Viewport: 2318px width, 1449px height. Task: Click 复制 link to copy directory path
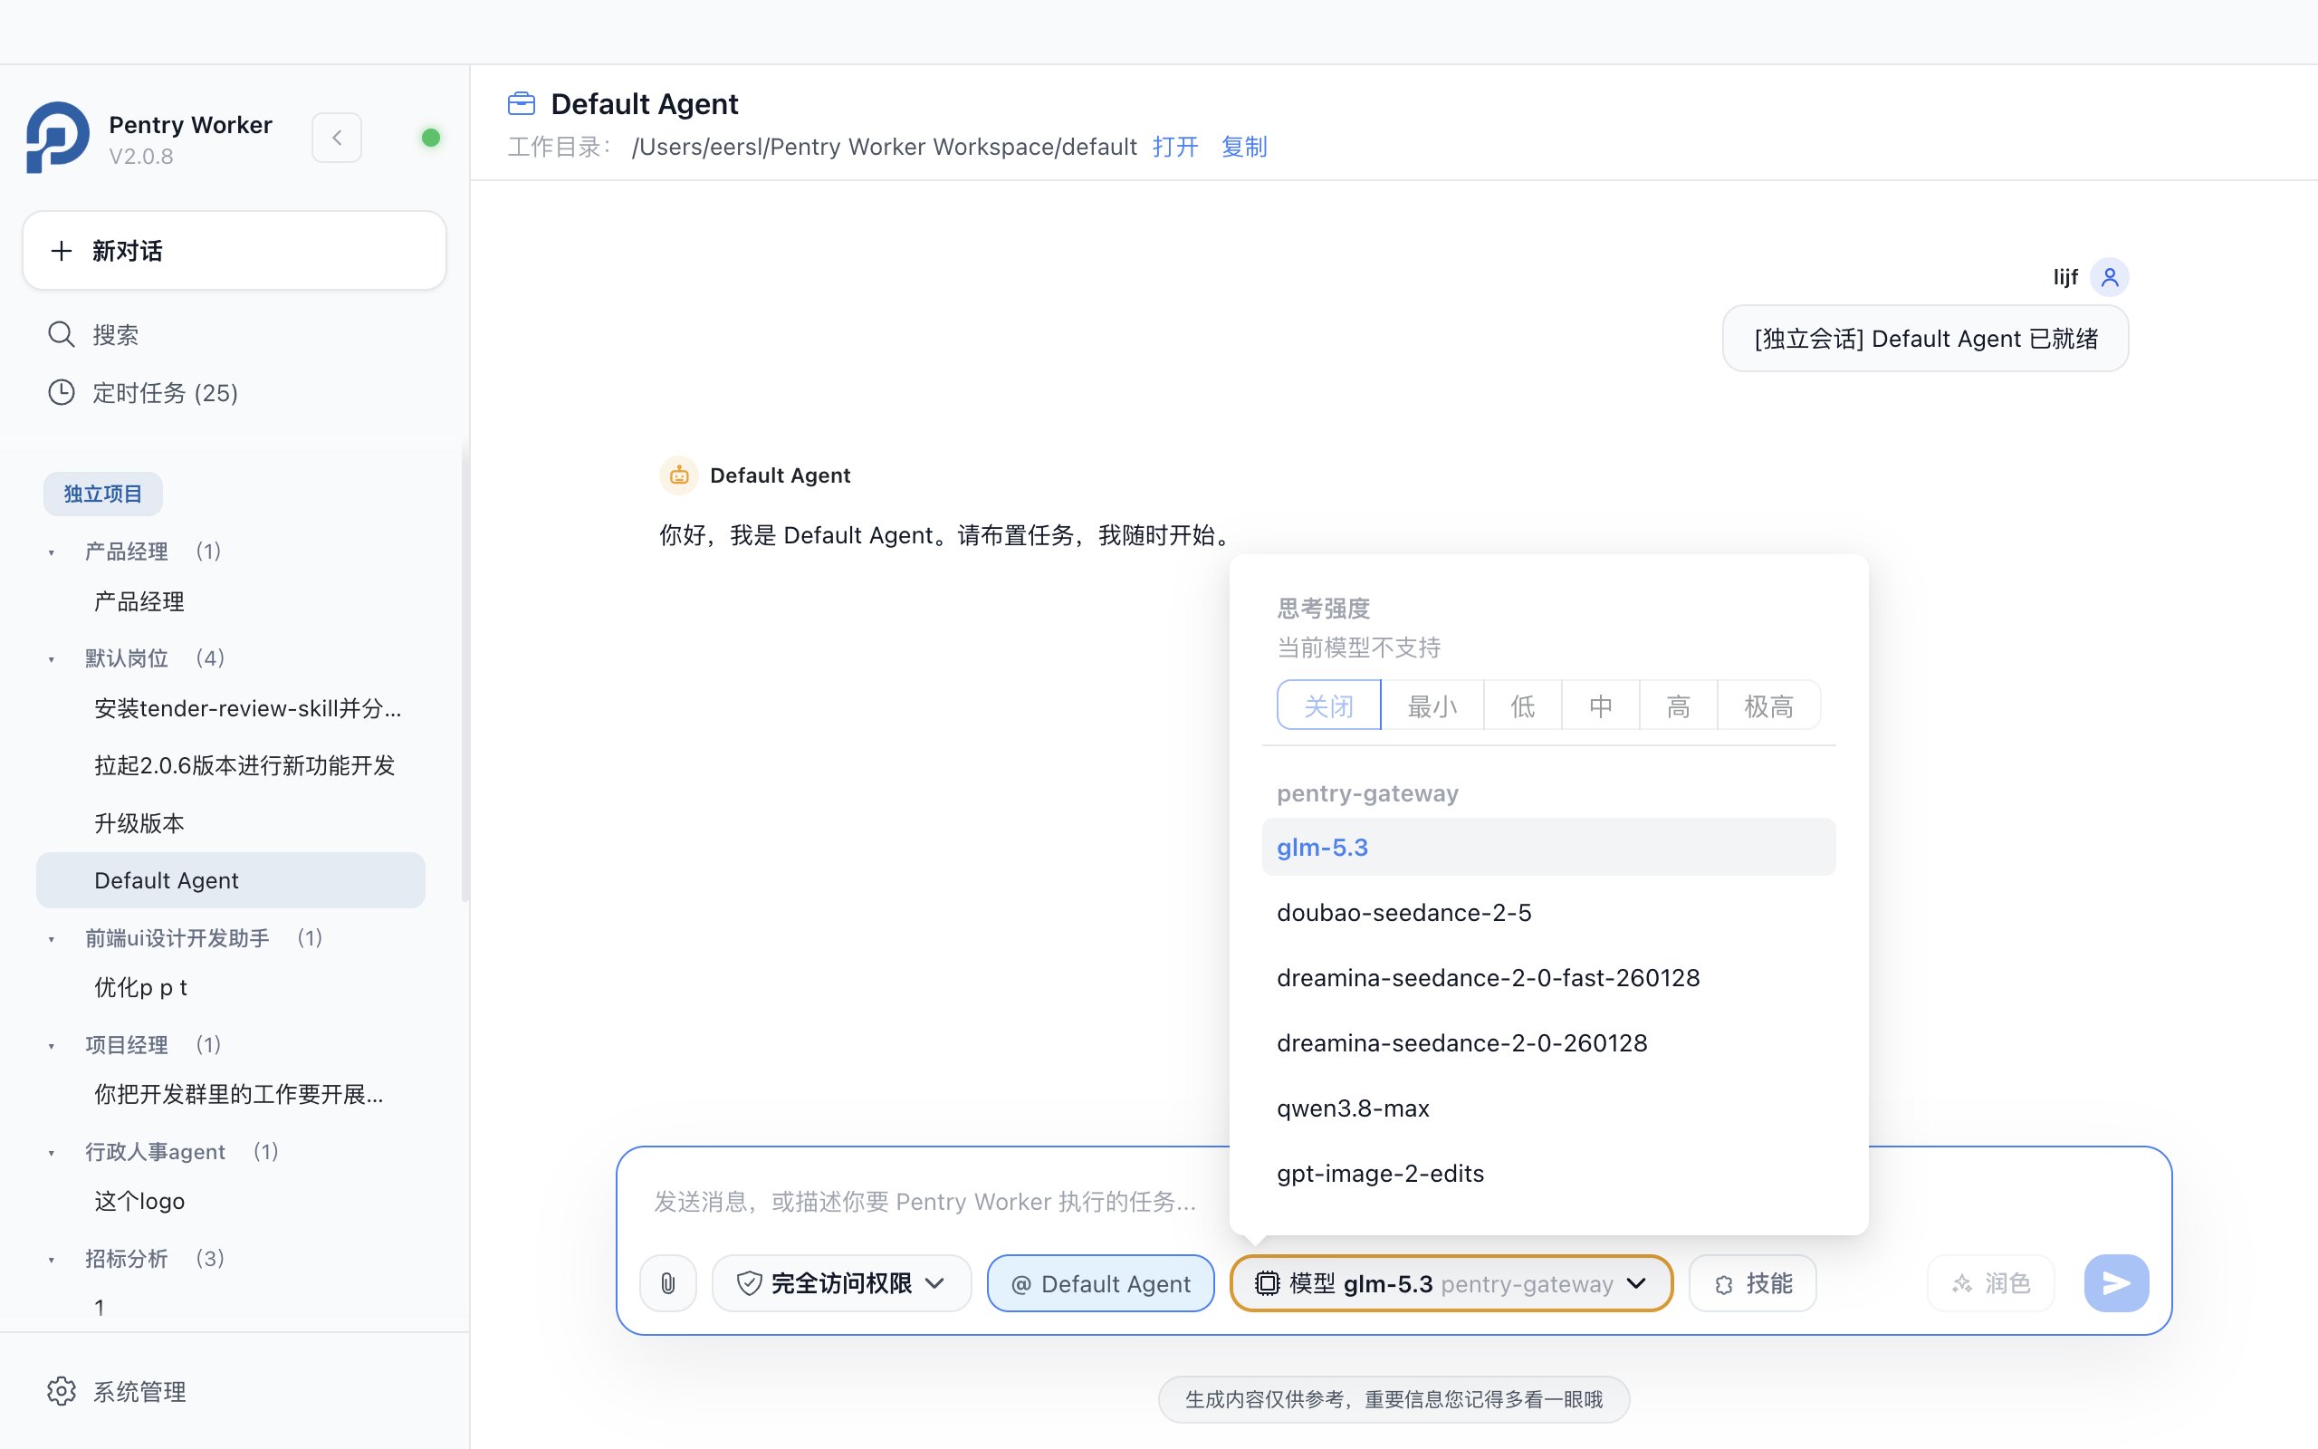point(1244,147)
